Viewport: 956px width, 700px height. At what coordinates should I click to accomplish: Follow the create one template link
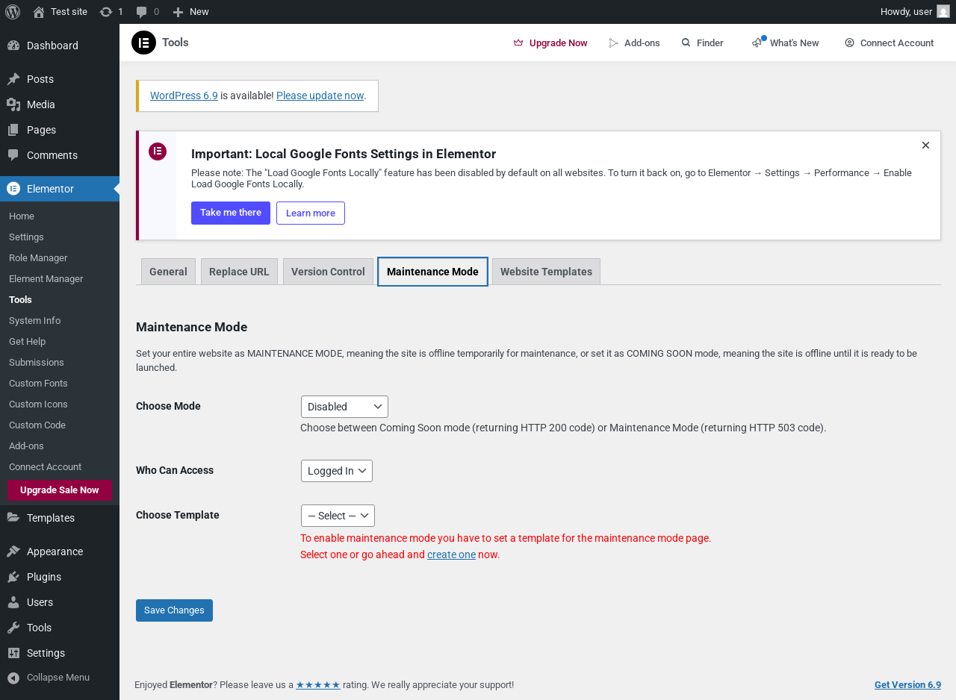click(x=451, y=554)
